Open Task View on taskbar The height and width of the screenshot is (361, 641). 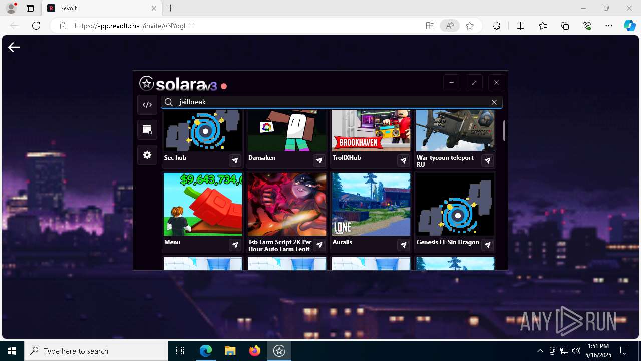pyautogui.click(x=180, y=351)
